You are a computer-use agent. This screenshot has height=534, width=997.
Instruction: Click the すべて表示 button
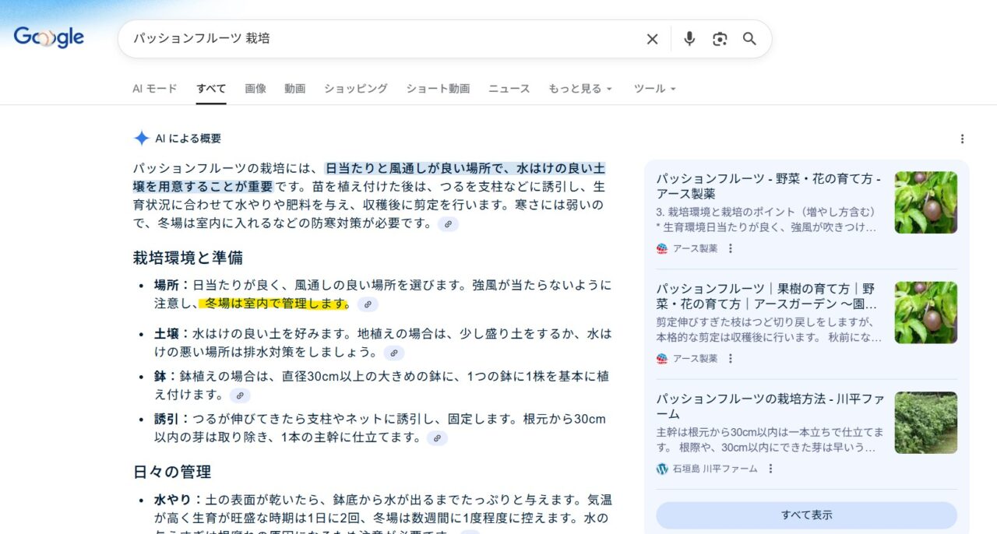coord(806,515)
